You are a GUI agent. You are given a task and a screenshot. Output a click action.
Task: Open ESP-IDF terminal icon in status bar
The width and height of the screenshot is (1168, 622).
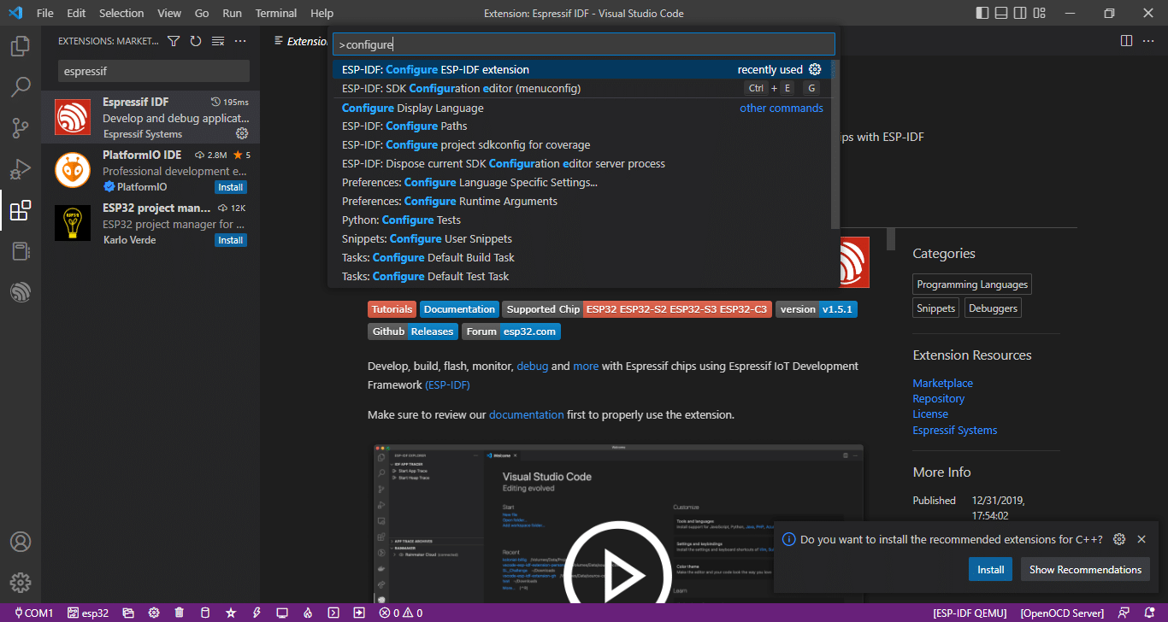(333, 613)
